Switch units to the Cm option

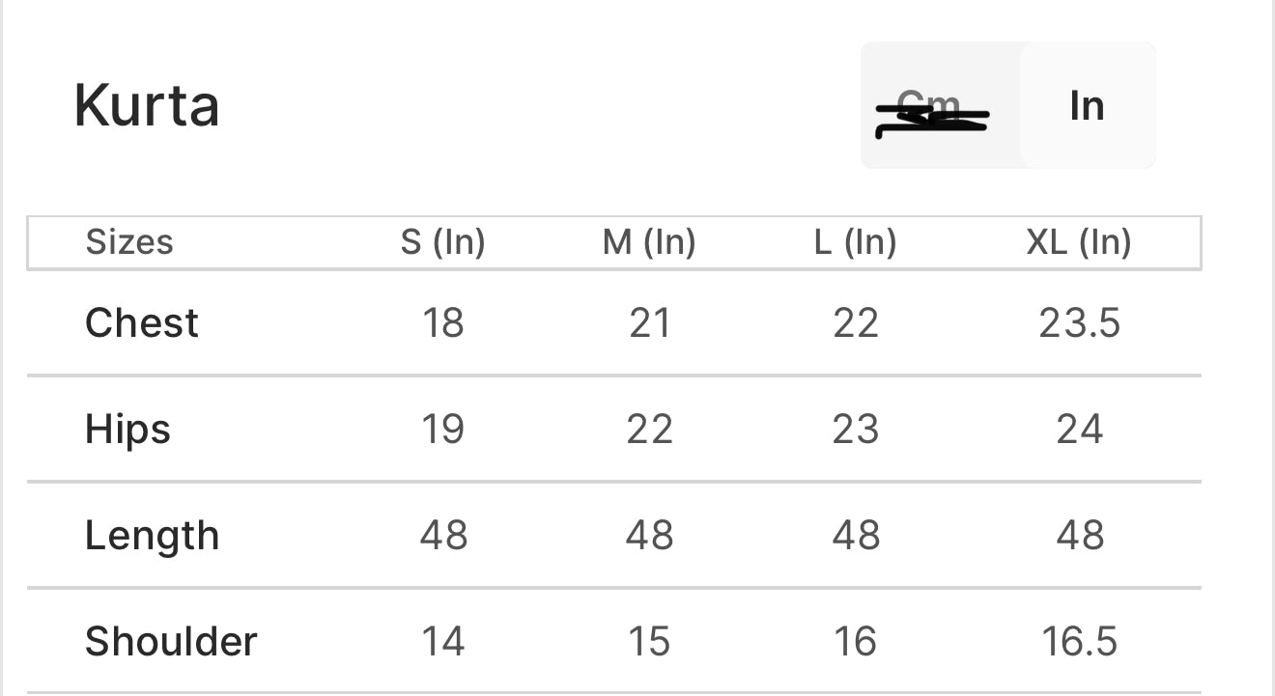coord(929,106)
